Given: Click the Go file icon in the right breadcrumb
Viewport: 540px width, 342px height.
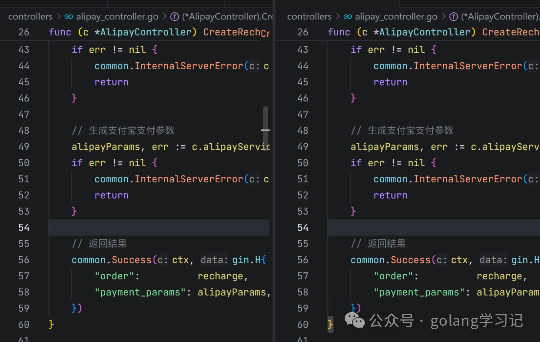Looking at the screenshot, I should [x=348, y=17].
